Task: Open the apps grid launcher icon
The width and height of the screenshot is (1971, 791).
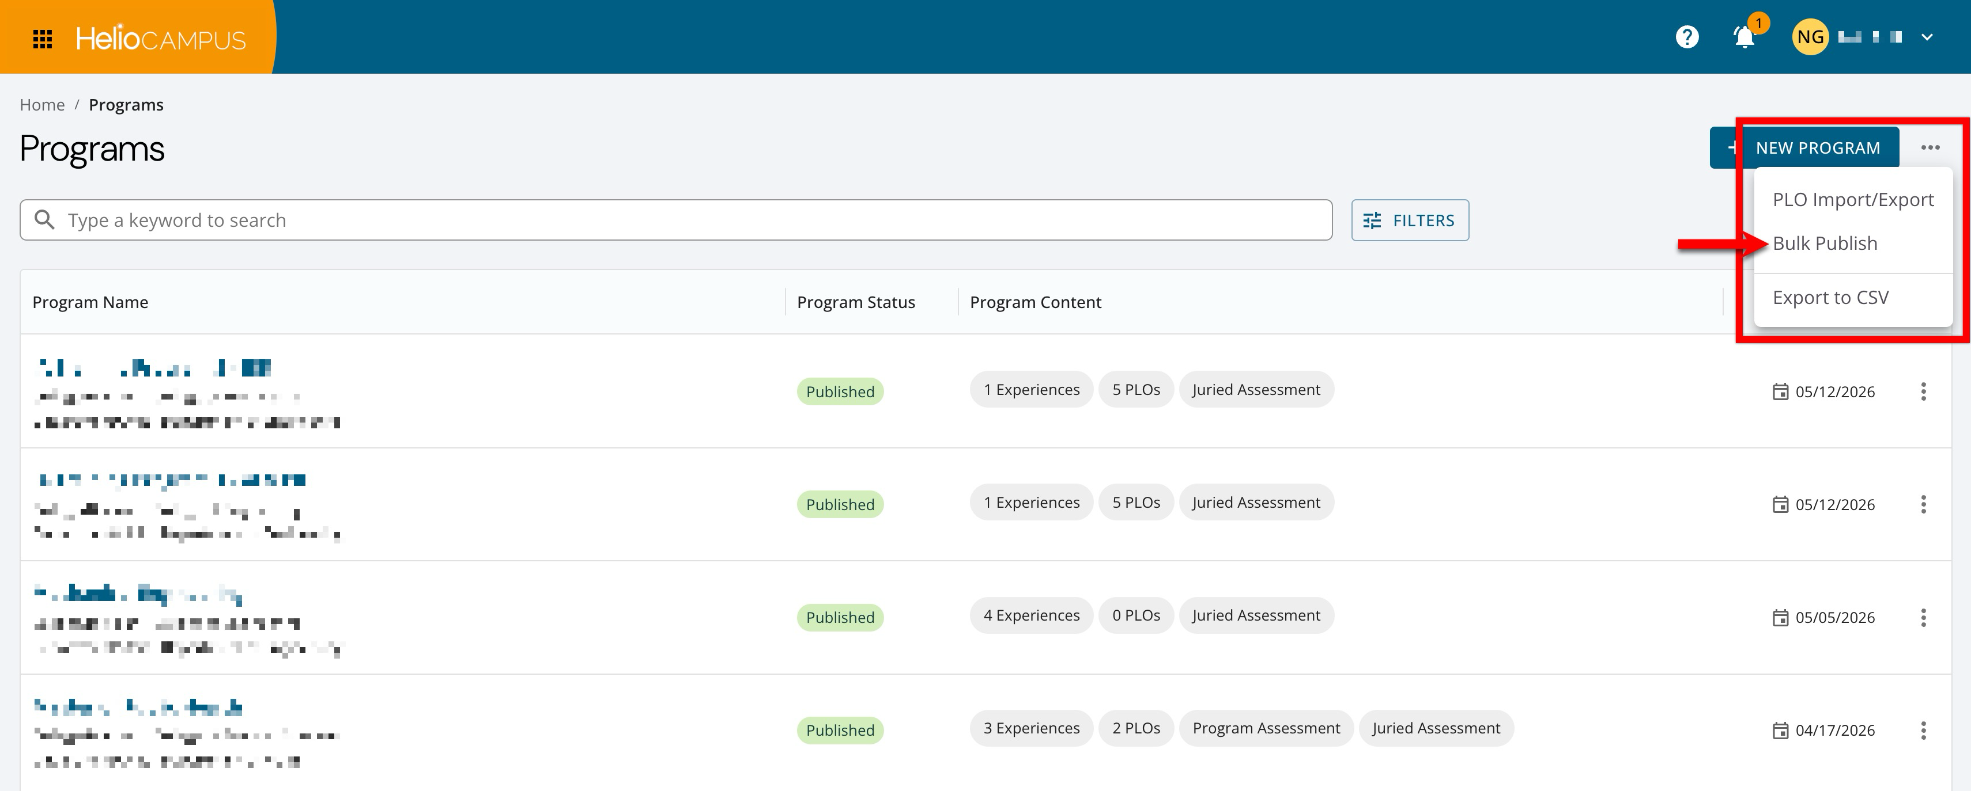Action: pyautogui.click(x=43, y=38)
